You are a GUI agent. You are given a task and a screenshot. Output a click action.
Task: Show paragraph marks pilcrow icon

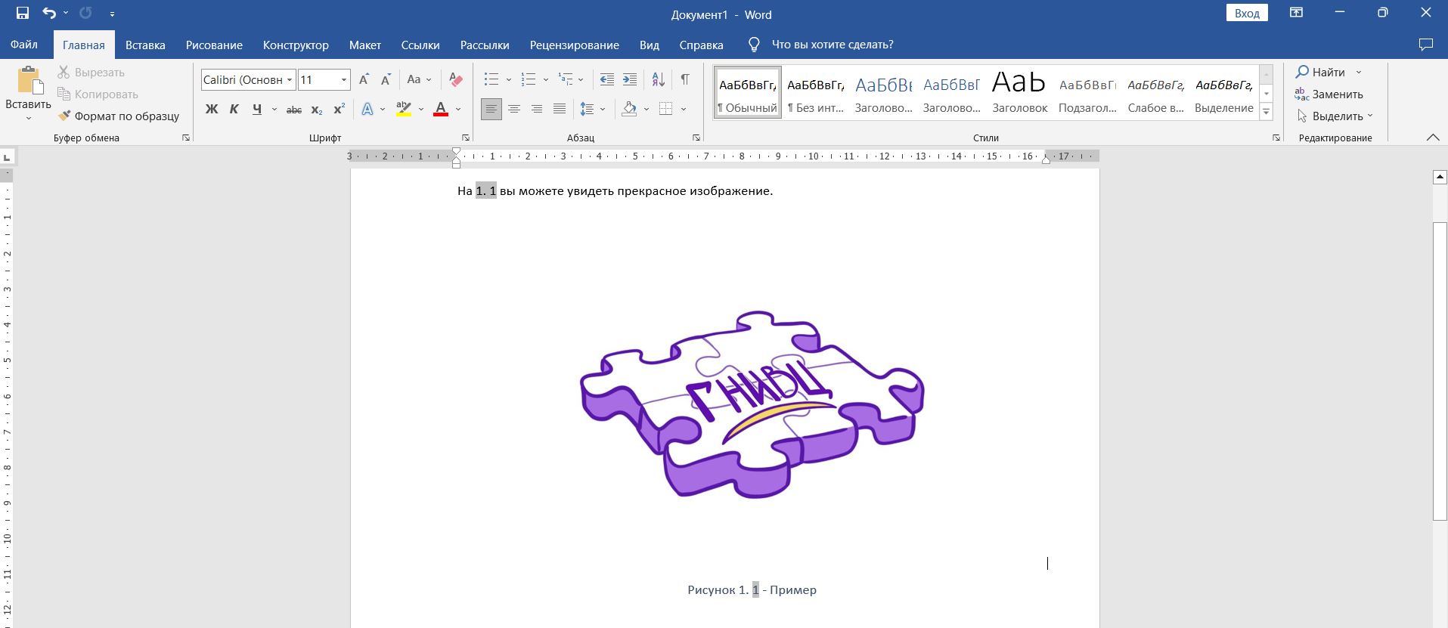tap(684, 79)
